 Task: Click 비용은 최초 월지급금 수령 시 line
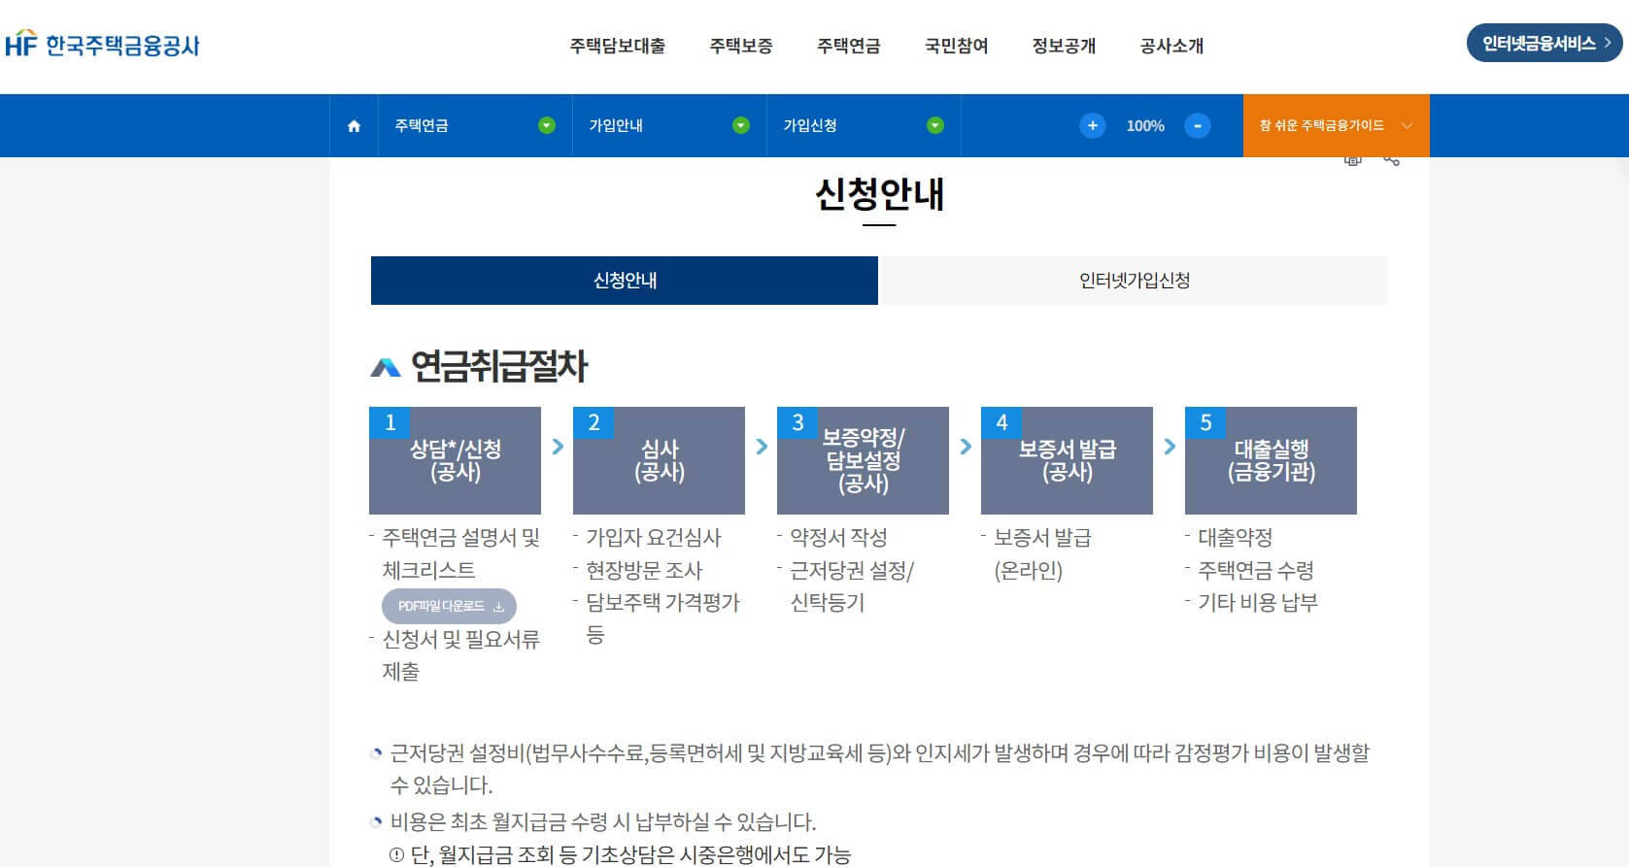(603, 822)
